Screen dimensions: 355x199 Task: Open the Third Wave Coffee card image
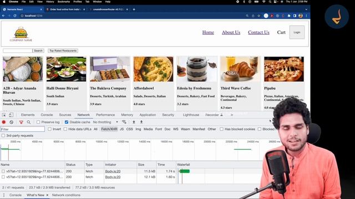point(240,69)
